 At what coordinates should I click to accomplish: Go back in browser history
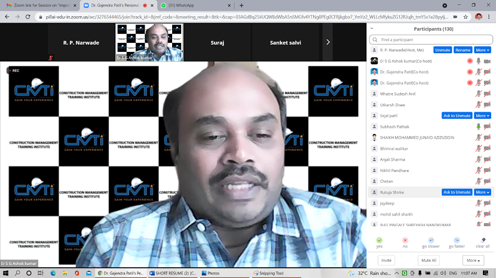pyautogui.click(x=7, y=17)
